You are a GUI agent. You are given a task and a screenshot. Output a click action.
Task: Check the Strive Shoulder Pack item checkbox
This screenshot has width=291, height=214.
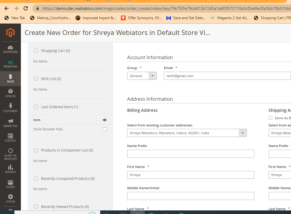pyautogui.click(x=105, y=129)
